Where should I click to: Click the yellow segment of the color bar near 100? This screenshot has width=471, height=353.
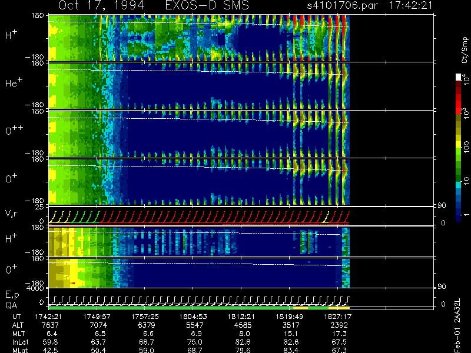pos(459,145)
